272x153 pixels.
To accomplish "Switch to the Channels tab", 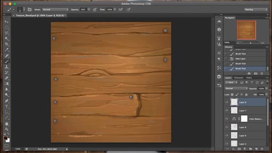I will coord(238,78).
